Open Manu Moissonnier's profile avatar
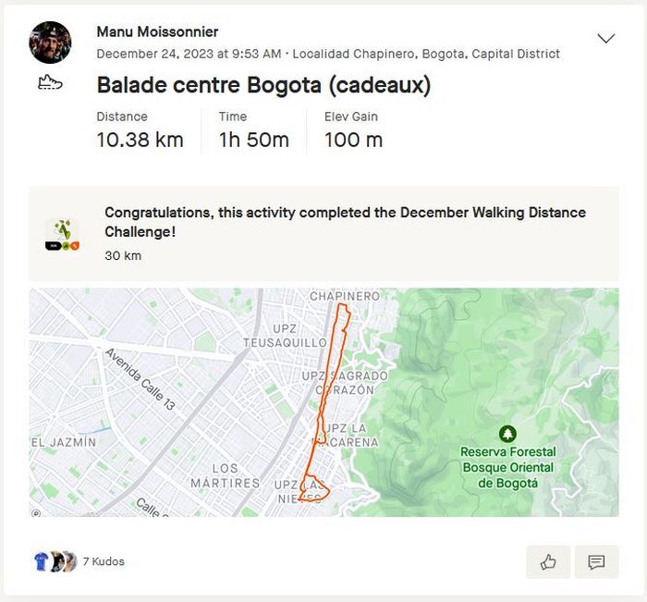 click(x=50, y=43)
